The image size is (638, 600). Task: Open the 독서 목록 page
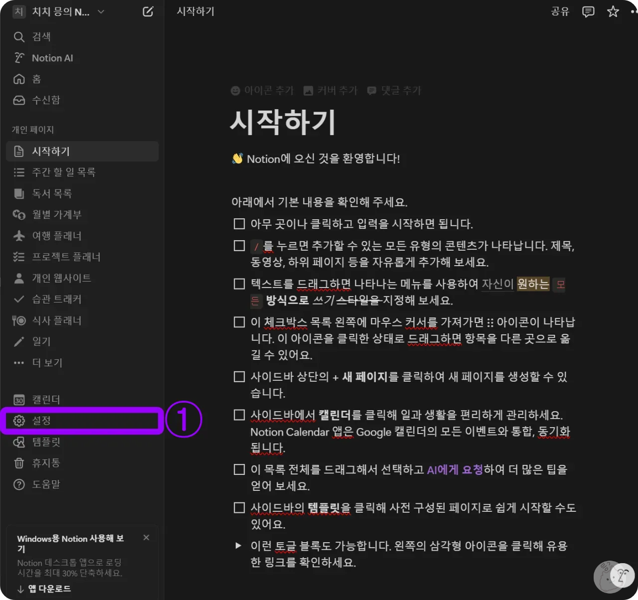(52, 193)
